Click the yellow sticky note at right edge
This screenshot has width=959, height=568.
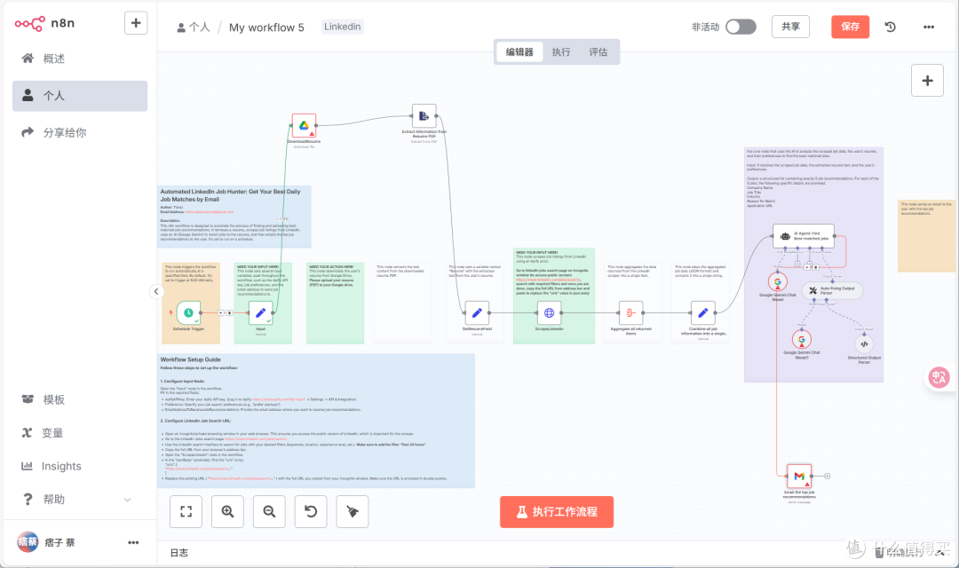point(927,235)
